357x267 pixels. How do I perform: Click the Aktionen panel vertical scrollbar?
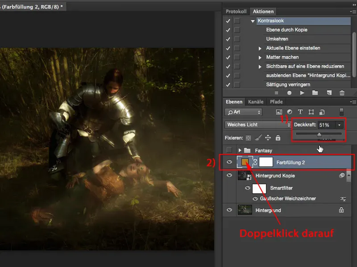[x=354, y=54]
